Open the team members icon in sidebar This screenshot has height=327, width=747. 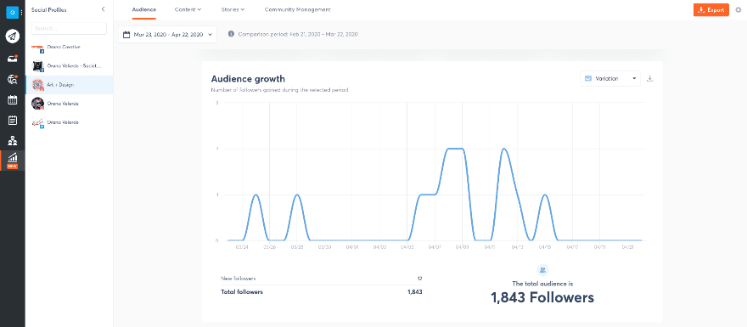click(13, 141)
